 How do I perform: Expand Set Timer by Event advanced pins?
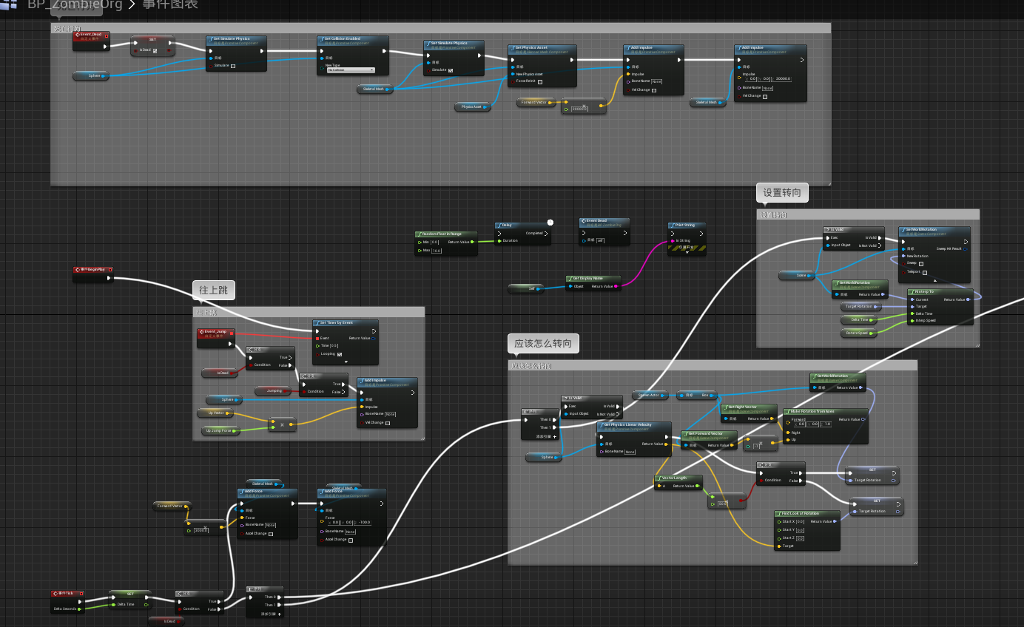[346, 362]
